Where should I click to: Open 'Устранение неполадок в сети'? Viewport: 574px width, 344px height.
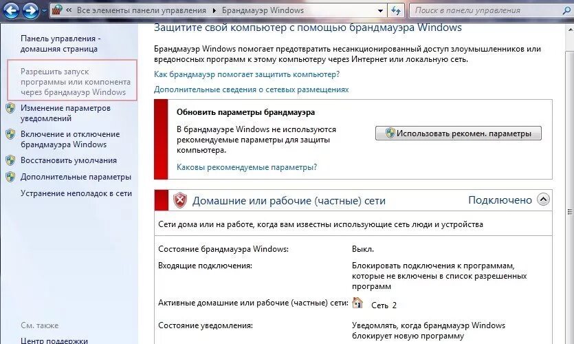(x=76, y=193)
